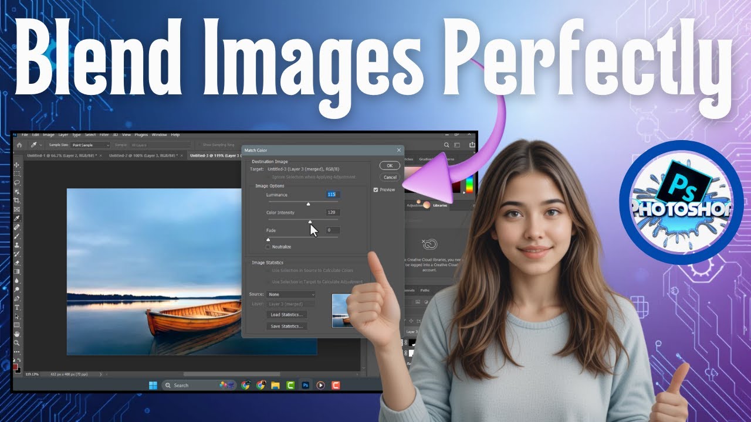Image resolution: width=751 pixels, height=422 pixels.
Task: Expand the status bar info arrow
Action: [x=102, y=373]
